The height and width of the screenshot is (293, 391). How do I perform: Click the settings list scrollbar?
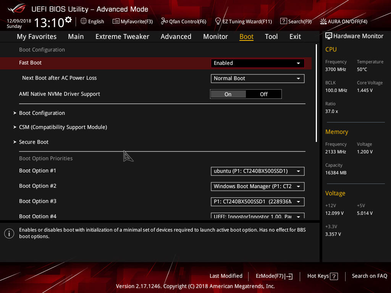point(316,93)
